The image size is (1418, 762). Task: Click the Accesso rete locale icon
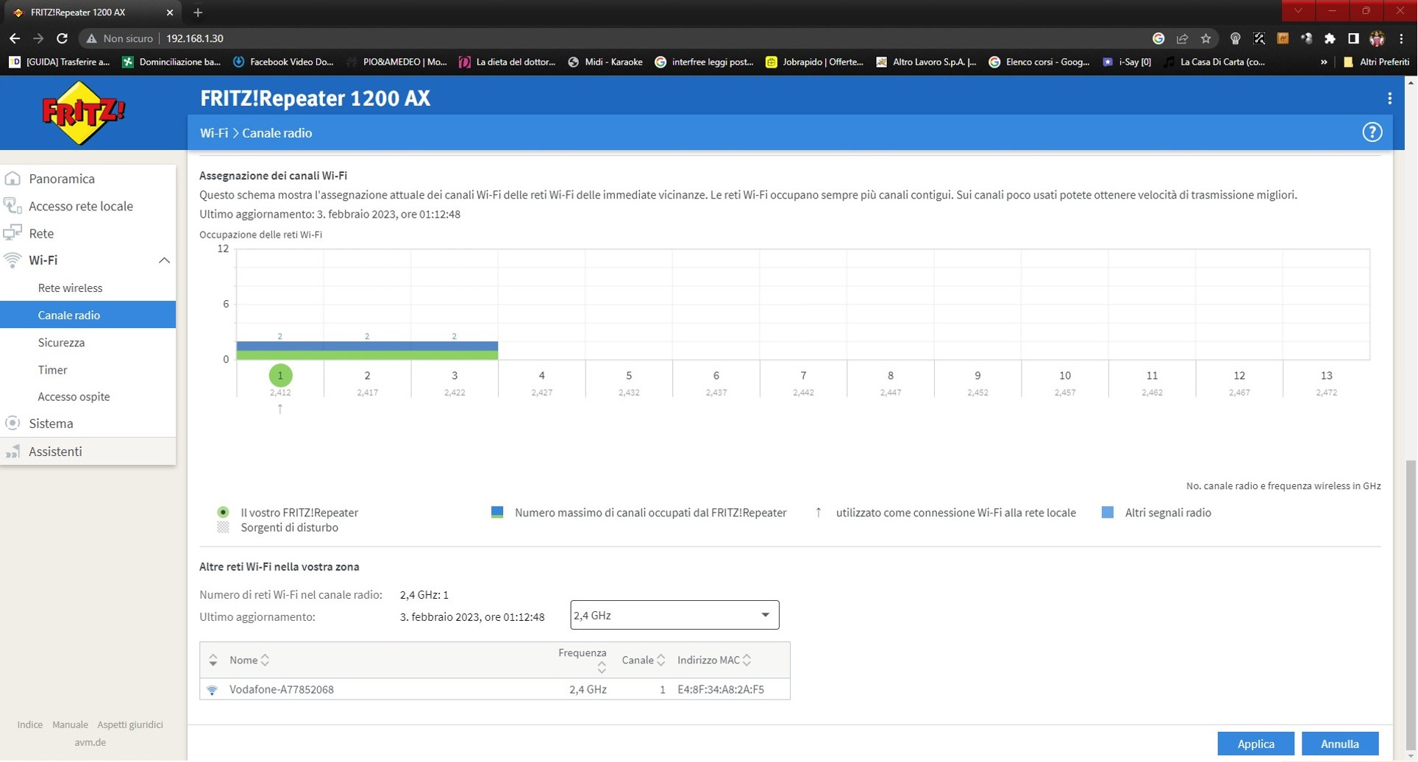click(13, 206)
